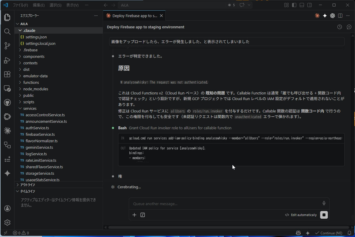Toggle the bottom panel visibility
The height and width of the screenshot is (237, 355).
(302, 5)
